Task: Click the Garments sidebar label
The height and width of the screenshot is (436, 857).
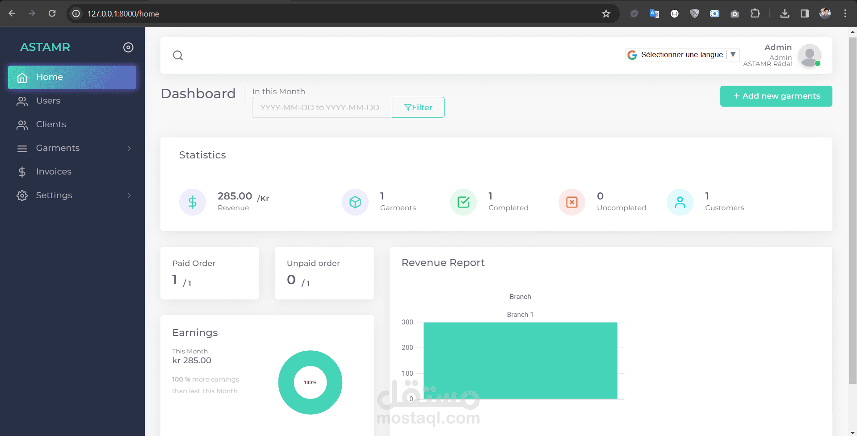Action: point(58,148)
